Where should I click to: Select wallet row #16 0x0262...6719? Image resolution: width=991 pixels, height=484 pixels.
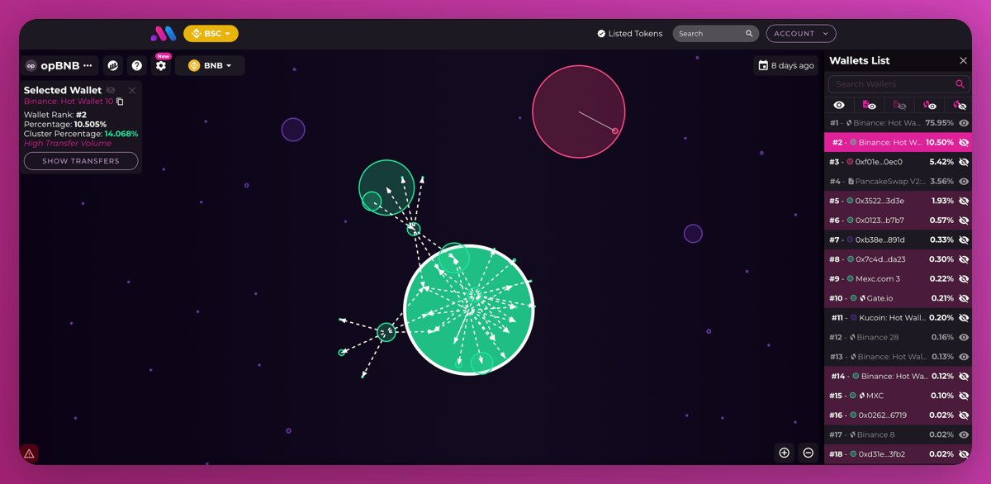pyautogui.click(x=899, y=415)
